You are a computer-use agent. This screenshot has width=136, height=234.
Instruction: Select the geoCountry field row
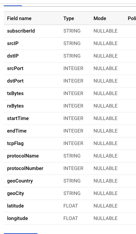tap(70, 181)
